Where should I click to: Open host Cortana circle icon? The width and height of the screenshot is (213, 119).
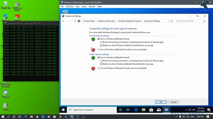pos(14,117)
